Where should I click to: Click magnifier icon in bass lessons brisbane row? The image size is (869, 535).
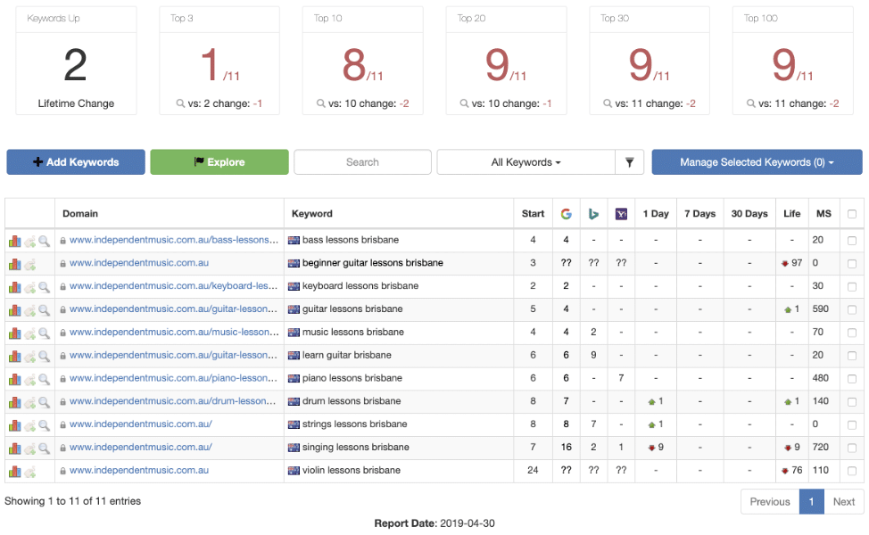pyautogui.click(x=44, y=241)
